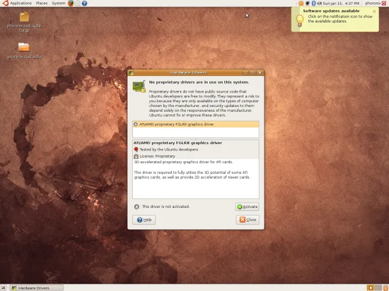Open the clock showing Sun Jan 15
Screen dimensions: 389x291
tap(341, 3)
